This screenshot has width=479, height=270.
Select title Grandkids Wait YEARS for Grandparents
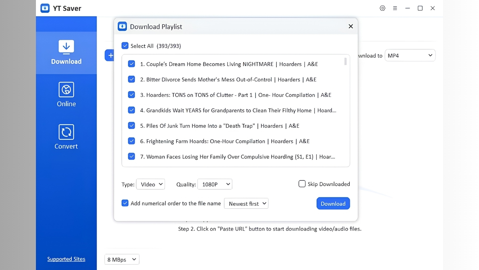[238, 110]
